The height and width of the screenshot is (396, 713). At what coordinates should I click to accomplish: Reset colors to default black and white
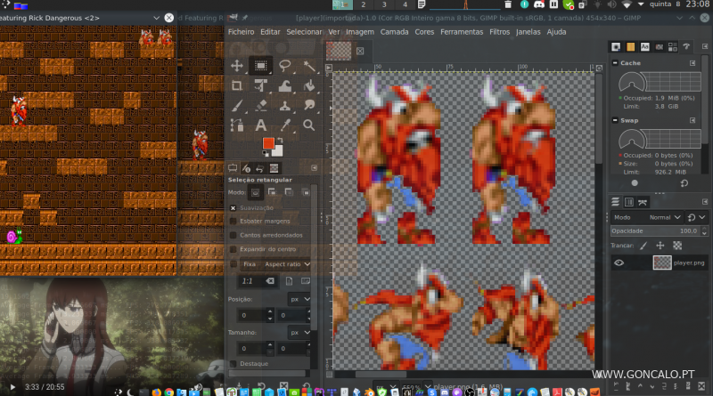tap(265, 153)
